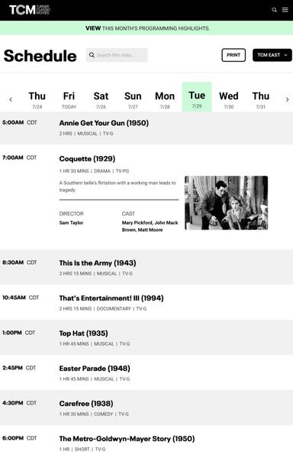Expand the Top Hat (1935) listing

click(146, 337)
